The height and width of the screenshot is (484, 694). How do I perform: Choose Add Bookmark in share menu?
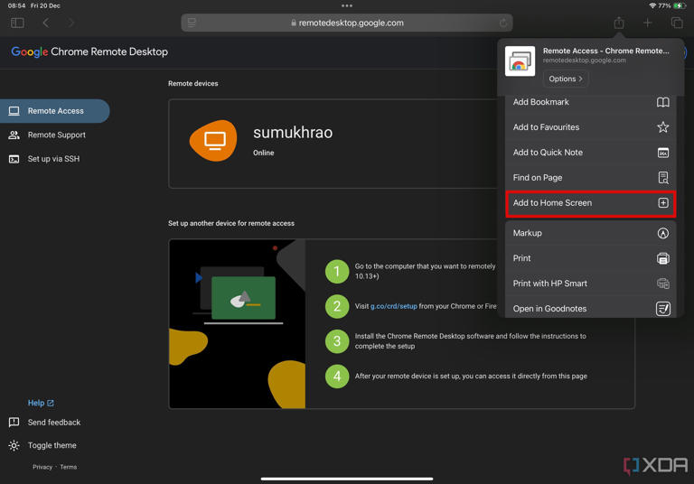click(591, 102)
